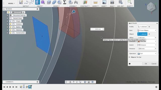161x90 pixels.
Task: Click Cancel in the Extrude dialog
Action: click(154, 64)
